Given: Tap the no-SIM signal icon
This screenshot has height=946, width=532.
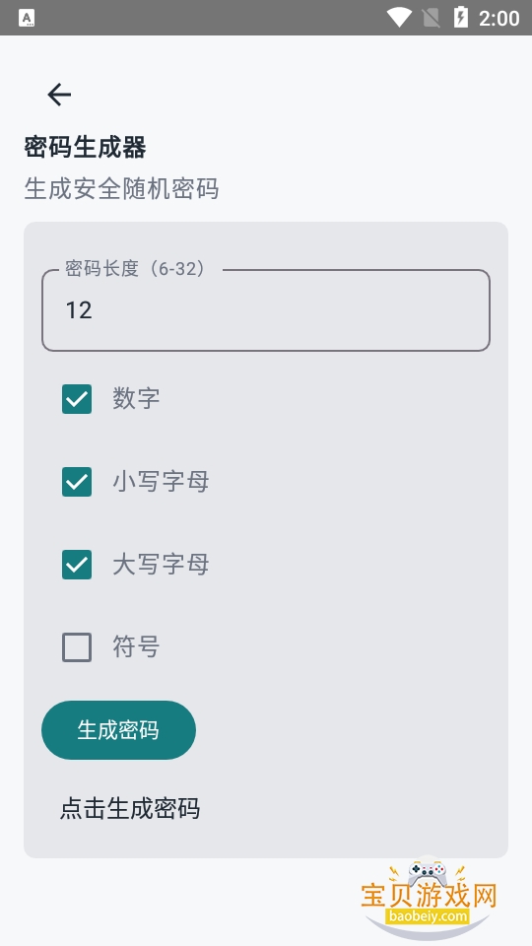Looking at the screenshot, I should click(x=431, y=18).
